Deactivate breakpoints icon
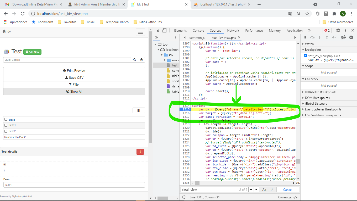Viewport: 357px width, 201px height. (x=343, y=37)
